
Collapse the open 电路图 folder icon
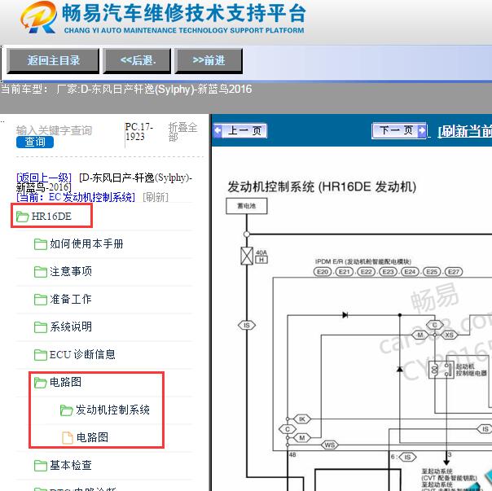pyautogui.click(x=41, y=383)
